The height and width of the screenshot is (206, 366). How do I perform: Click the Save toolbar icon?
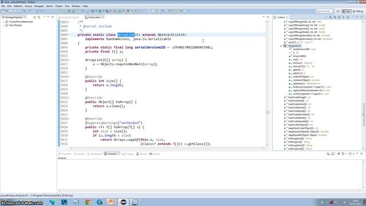point(10,11)
